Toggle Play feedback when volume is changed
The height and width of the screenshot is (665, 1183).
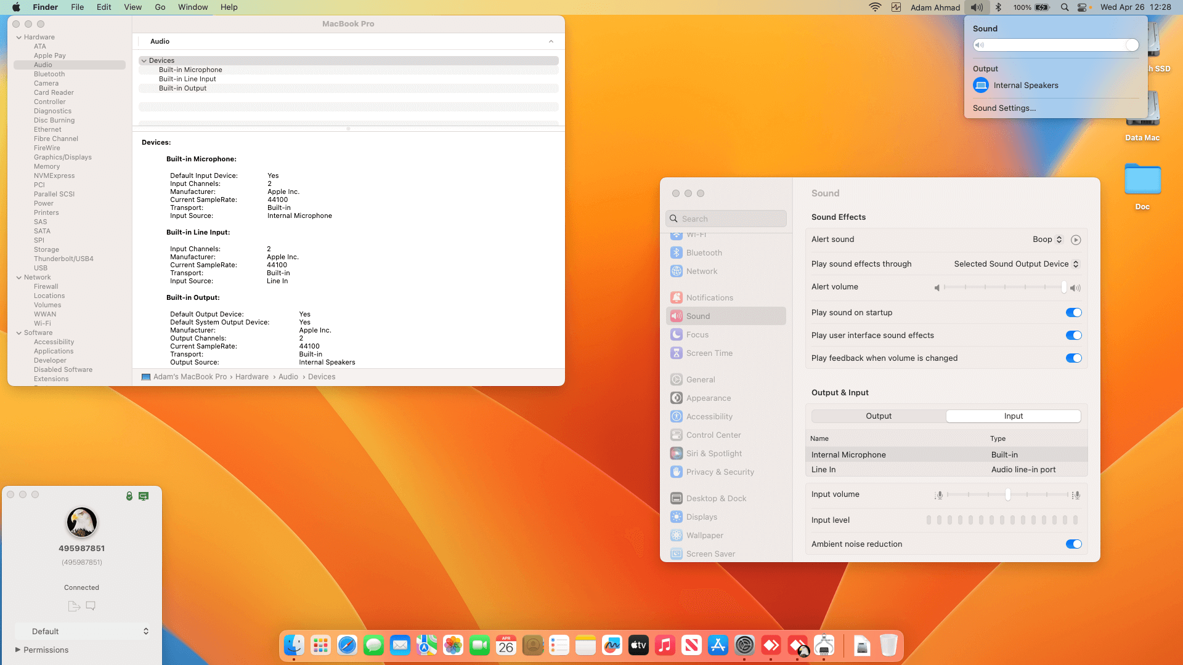(x=1074, y=358)
